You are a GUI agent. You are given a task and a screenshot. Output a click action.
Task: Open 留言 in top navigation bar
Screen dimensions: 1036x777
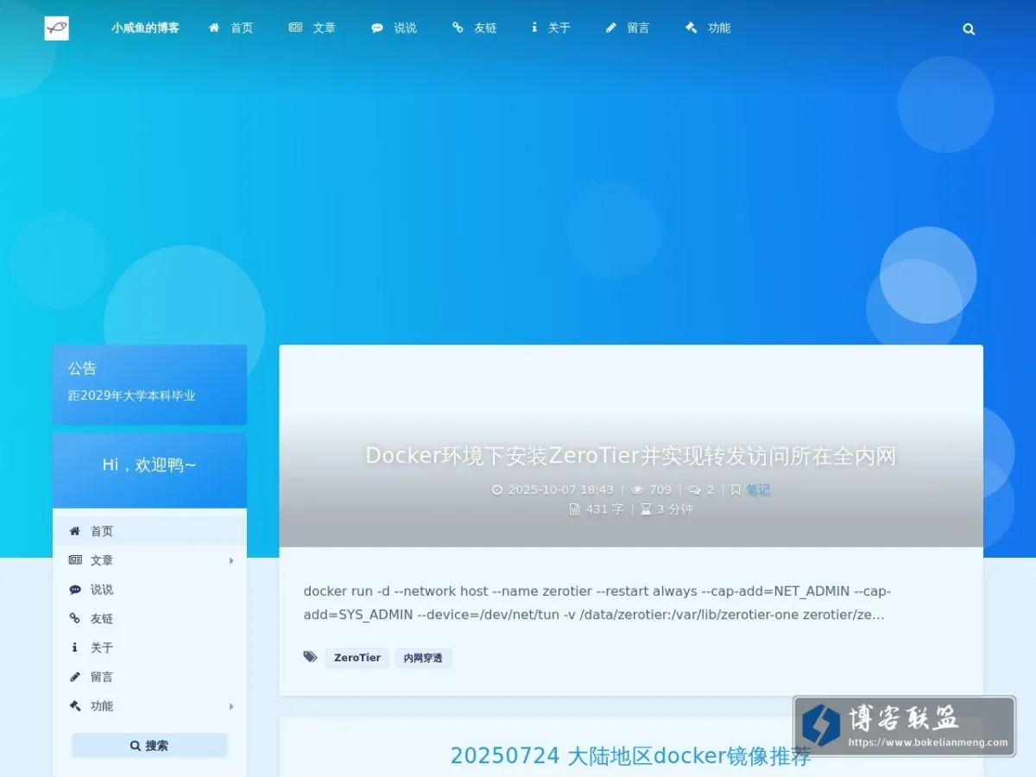pyautogui.click(x=638, y=28)
